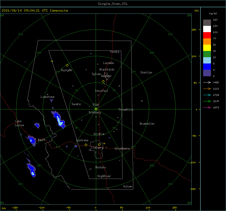
Task: Click the red 100 kg/m2 legend swatch
Action: coord(207,35)
